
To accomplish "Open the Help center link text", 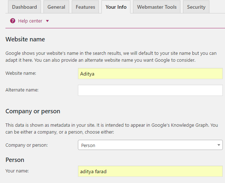I will tap(30, 21).
